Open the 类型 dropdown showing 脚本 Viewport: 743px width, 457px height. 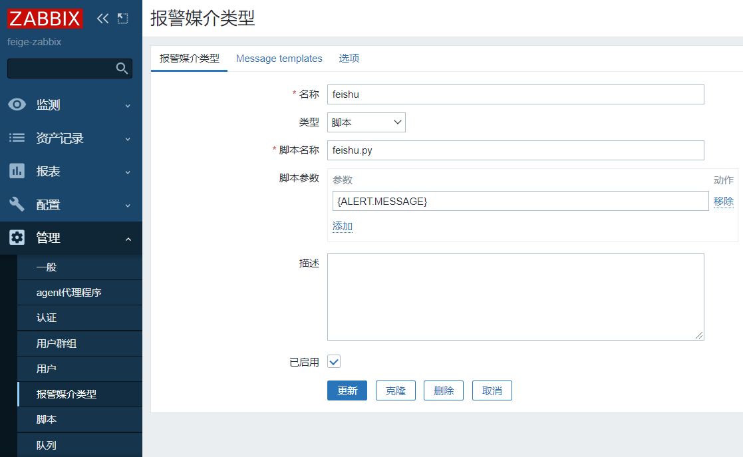pos(367,122)
